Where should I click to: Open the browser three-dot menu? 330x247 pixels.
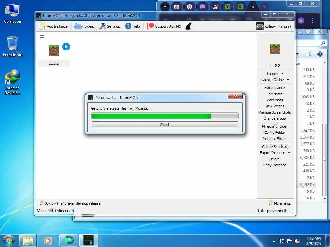point(313,20)
